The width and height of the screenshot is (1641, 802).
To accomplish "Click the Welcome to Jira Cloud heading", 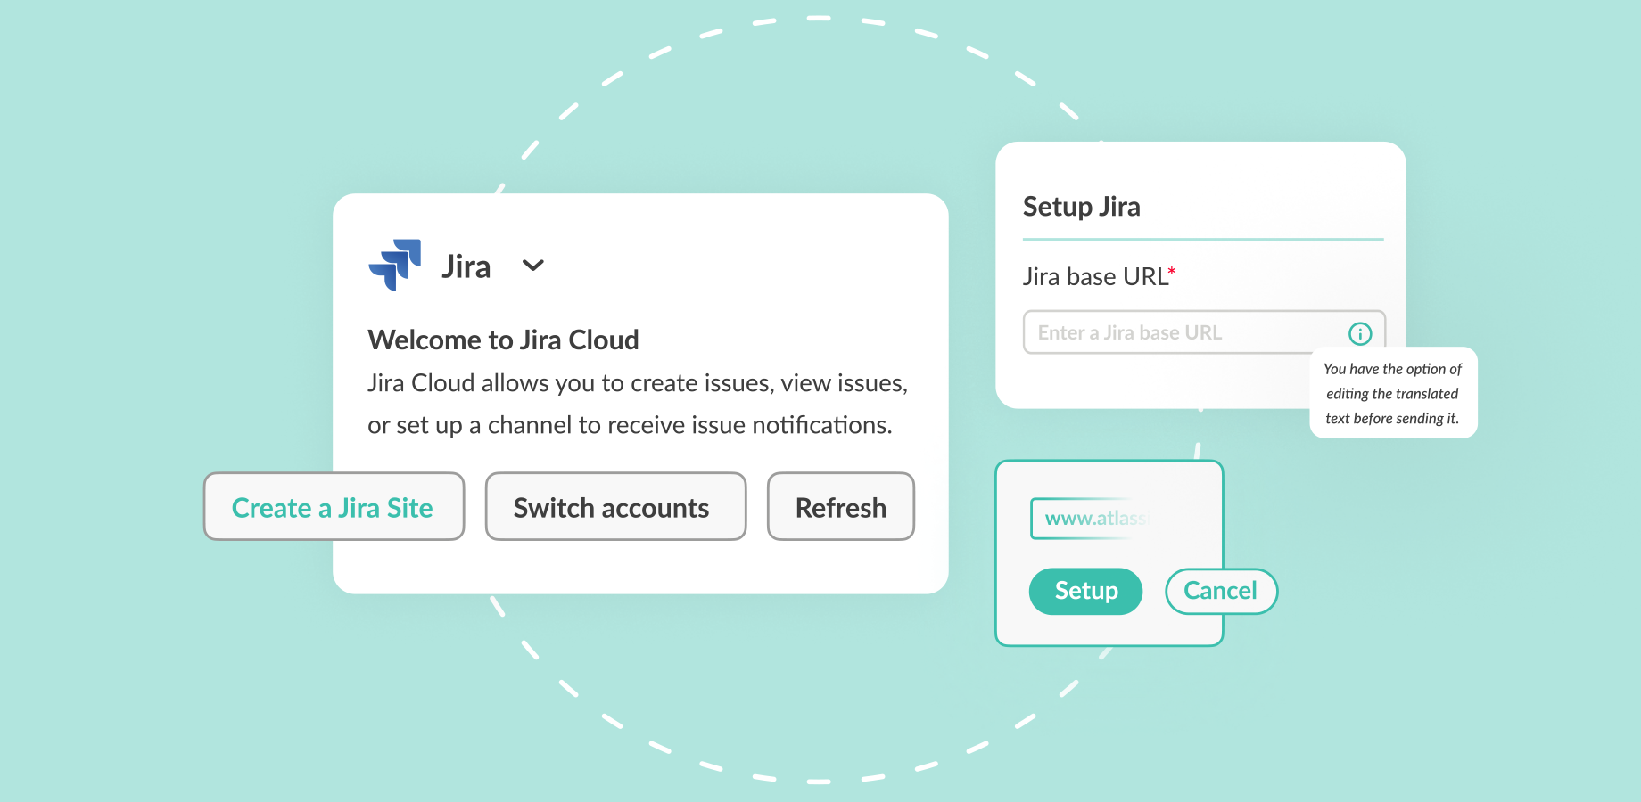I will click(503, 340).
